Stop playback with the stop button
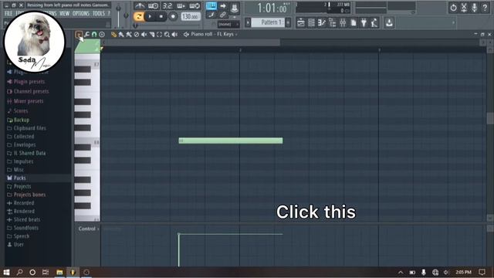 point(161,16)
